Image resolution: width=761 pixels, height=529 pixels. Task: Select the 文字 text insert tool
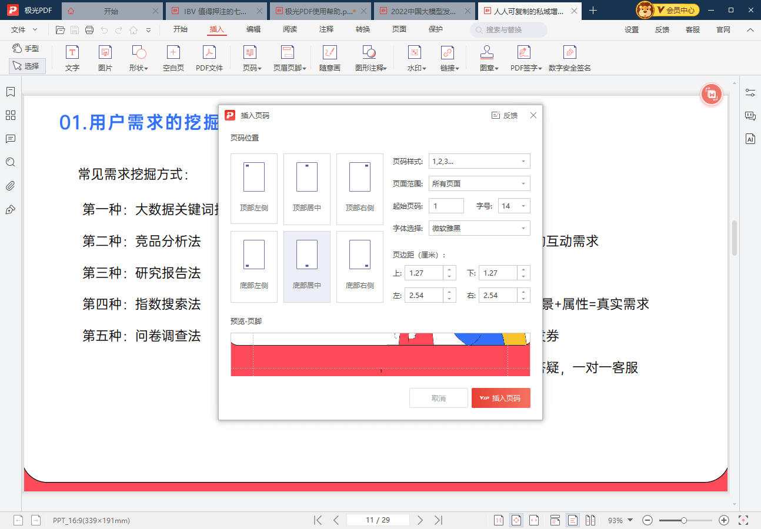click(x=72, y=59)
